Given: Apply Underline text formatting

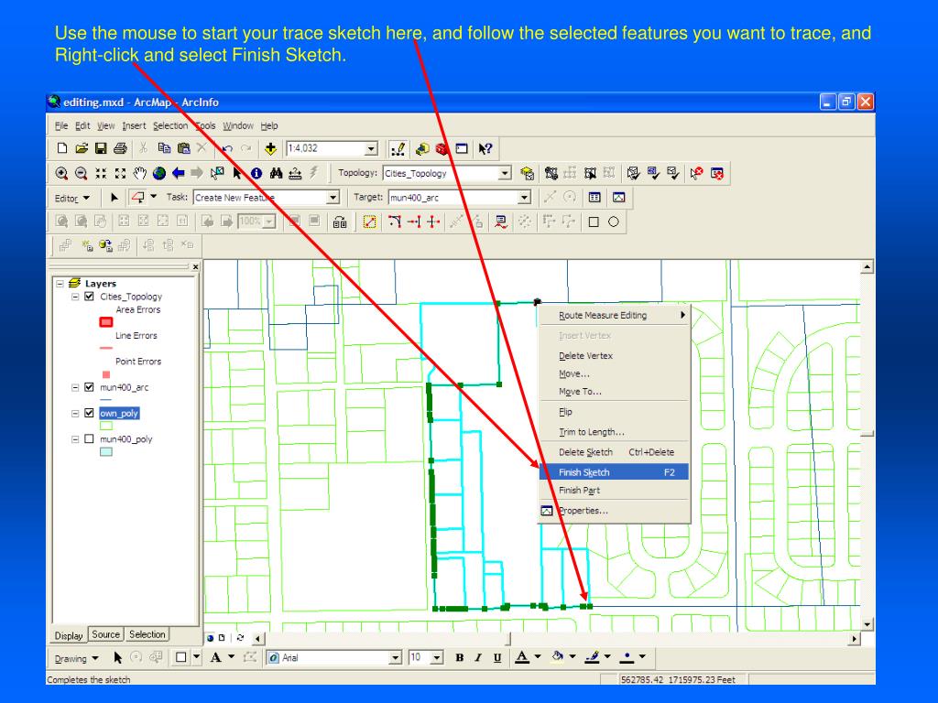Looking at the screenshot, I should (497, 657).
